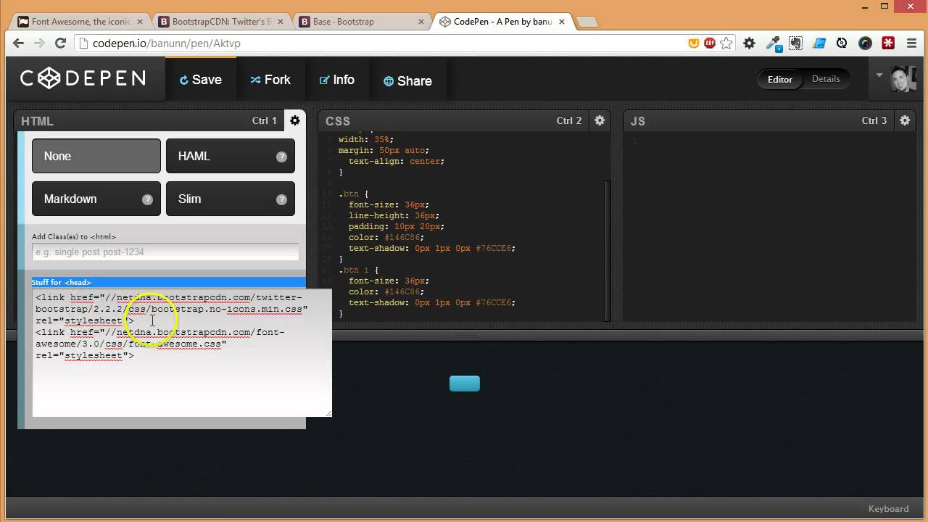Click the Add Classes input field
Image resolution: width=928 pixels, height=522 pixels.
coord(165,252)
